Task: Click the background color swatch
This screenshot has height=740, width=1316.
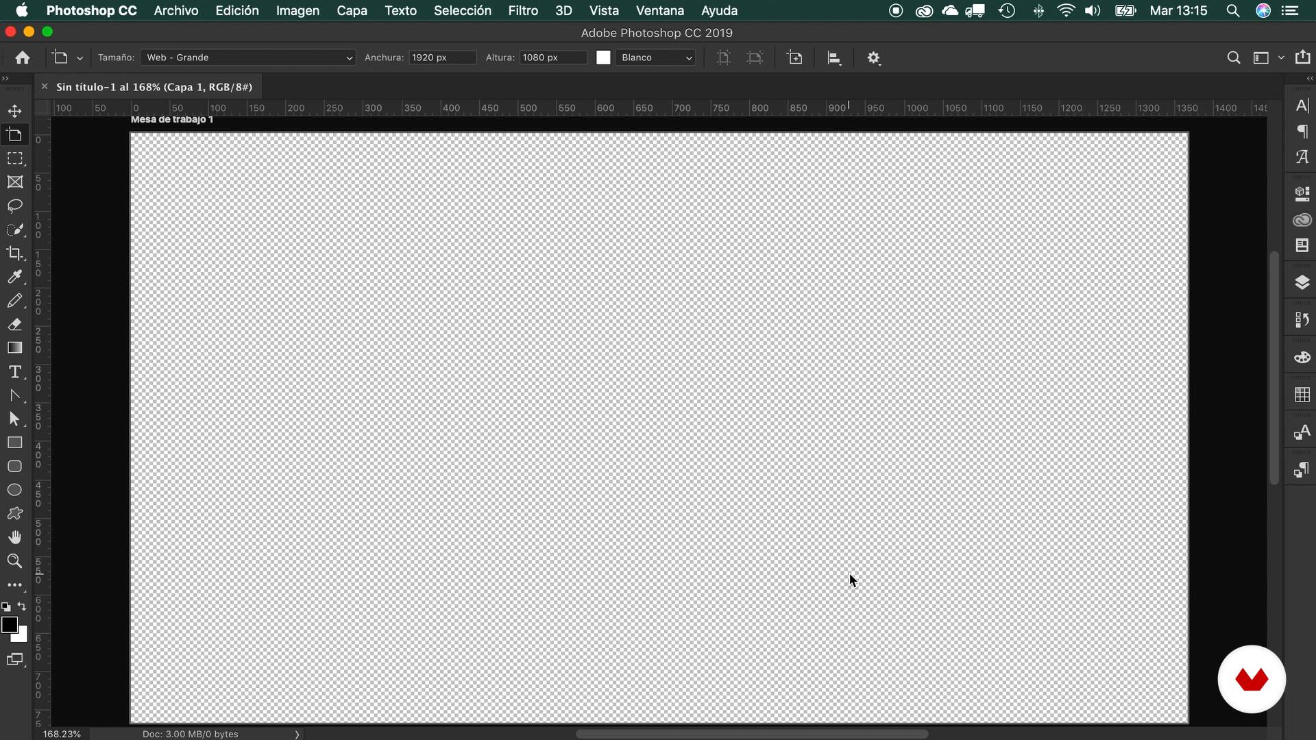Action: click(x=23, y=637)
